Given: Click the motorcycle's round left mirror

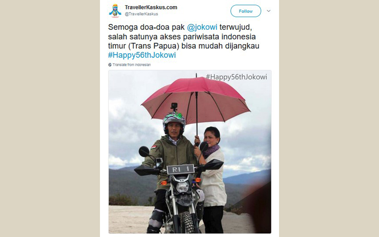Looking at the screenshot, I should [144, 151].
